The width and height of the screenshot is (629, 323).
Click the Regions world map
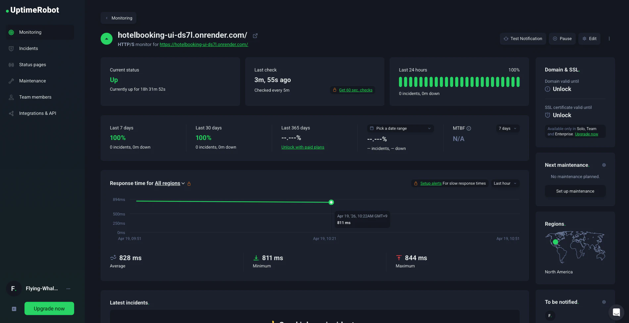[x=575, y=247]
